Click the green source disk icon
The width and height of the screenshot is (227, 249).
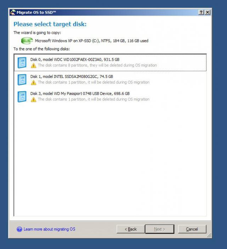tap(27, 41)
